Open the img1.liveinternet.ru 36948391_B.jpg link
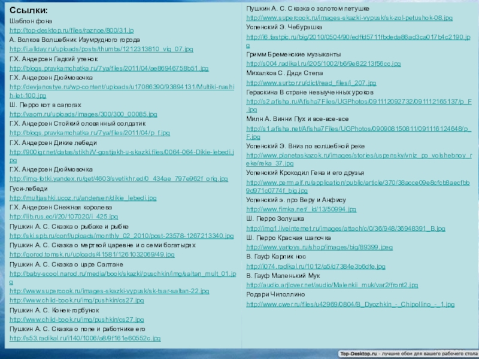479x359 pixels. click(346, 229)
